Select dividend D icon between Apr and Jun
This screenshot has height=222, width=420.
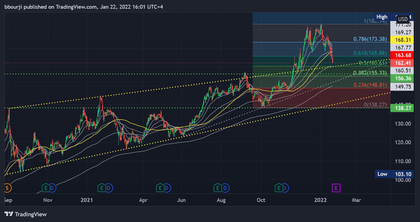tap(167, 188)
